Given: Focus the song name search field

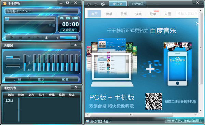Looking at the screenshot, I should click(x=187, y=14).
